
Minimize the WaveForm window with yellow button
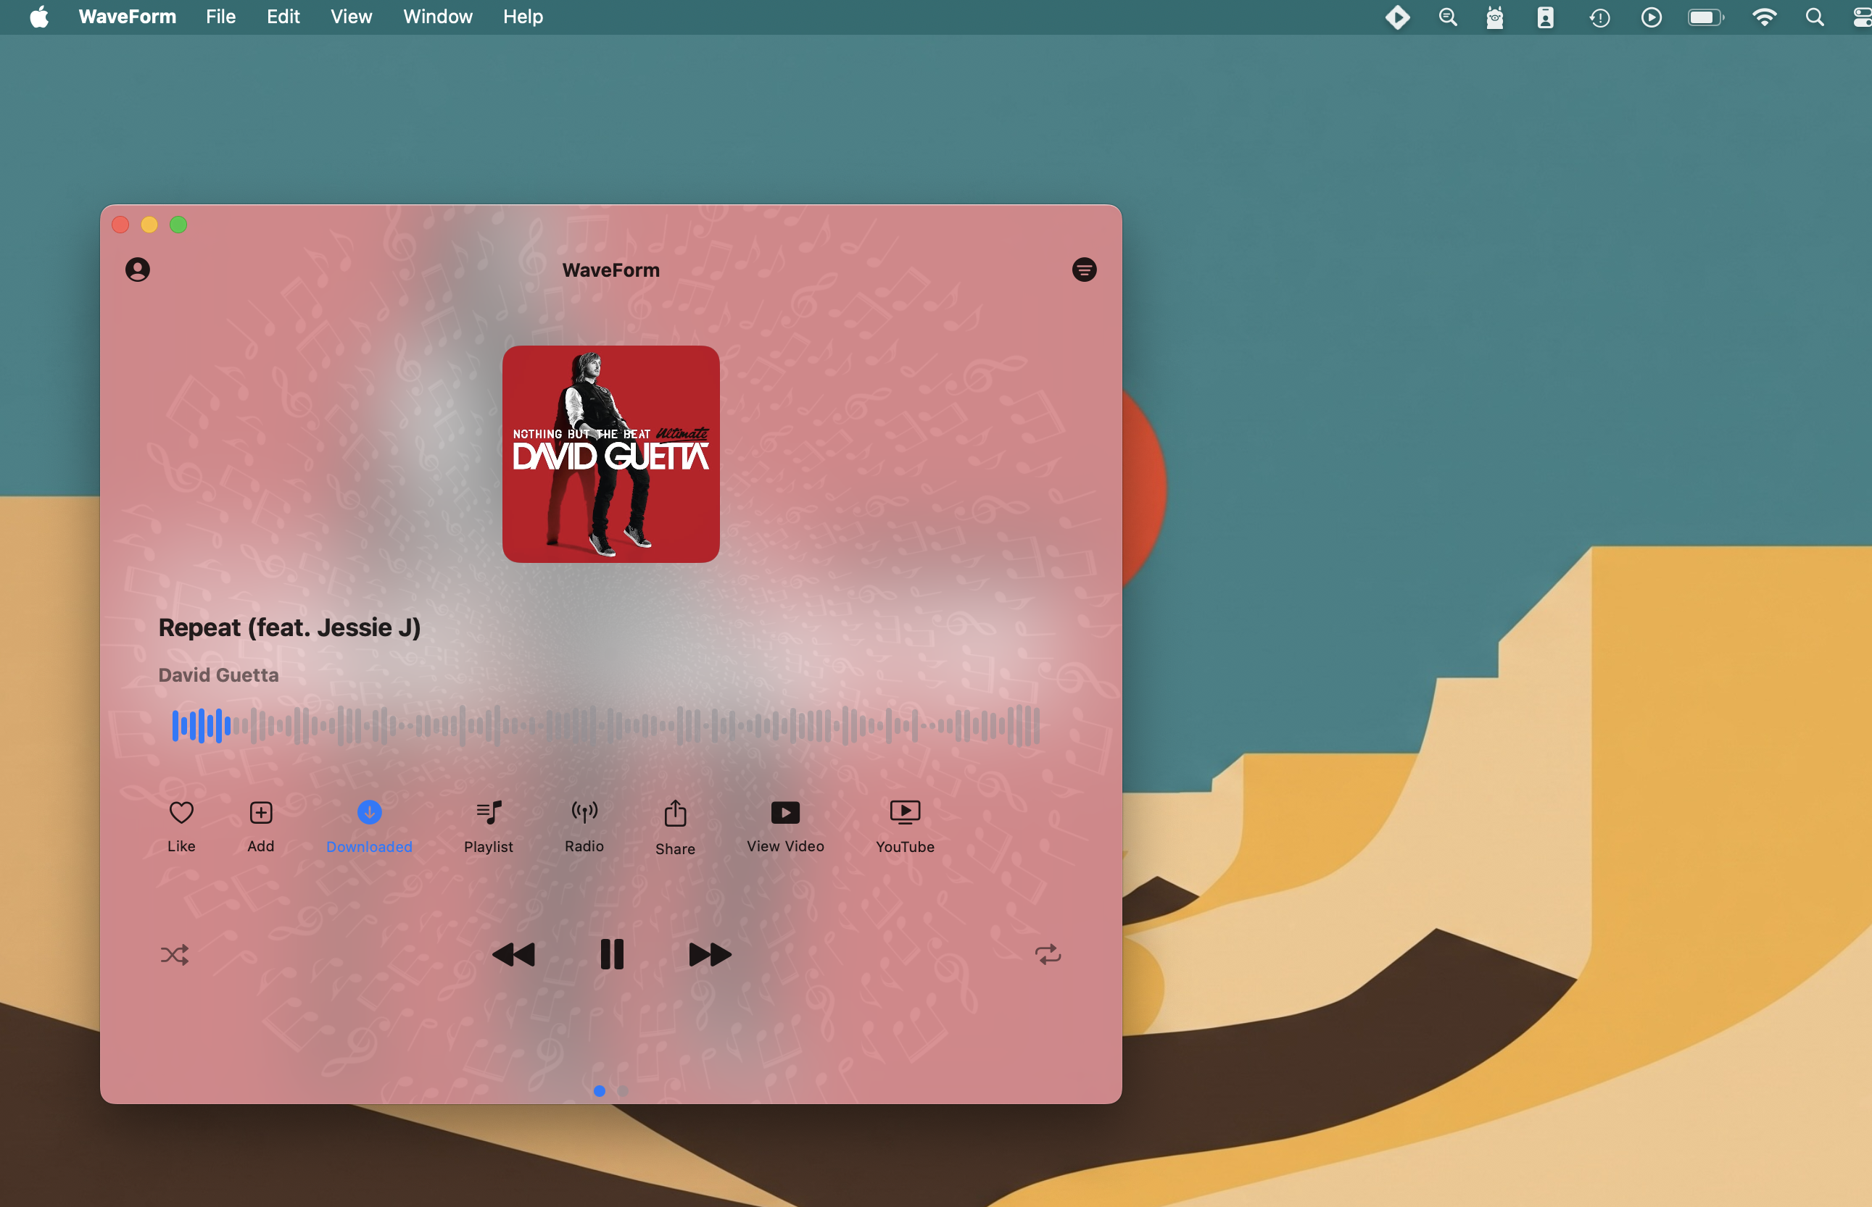point(149,225)
